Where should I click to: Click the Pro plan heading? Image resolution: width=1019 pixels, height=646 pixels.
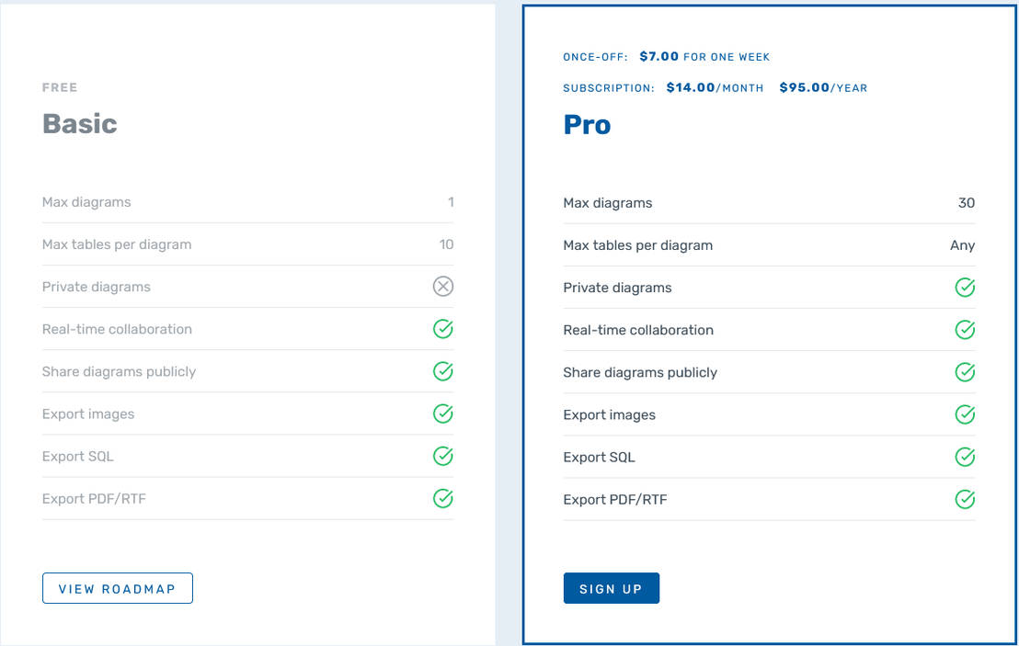point(587,125)
